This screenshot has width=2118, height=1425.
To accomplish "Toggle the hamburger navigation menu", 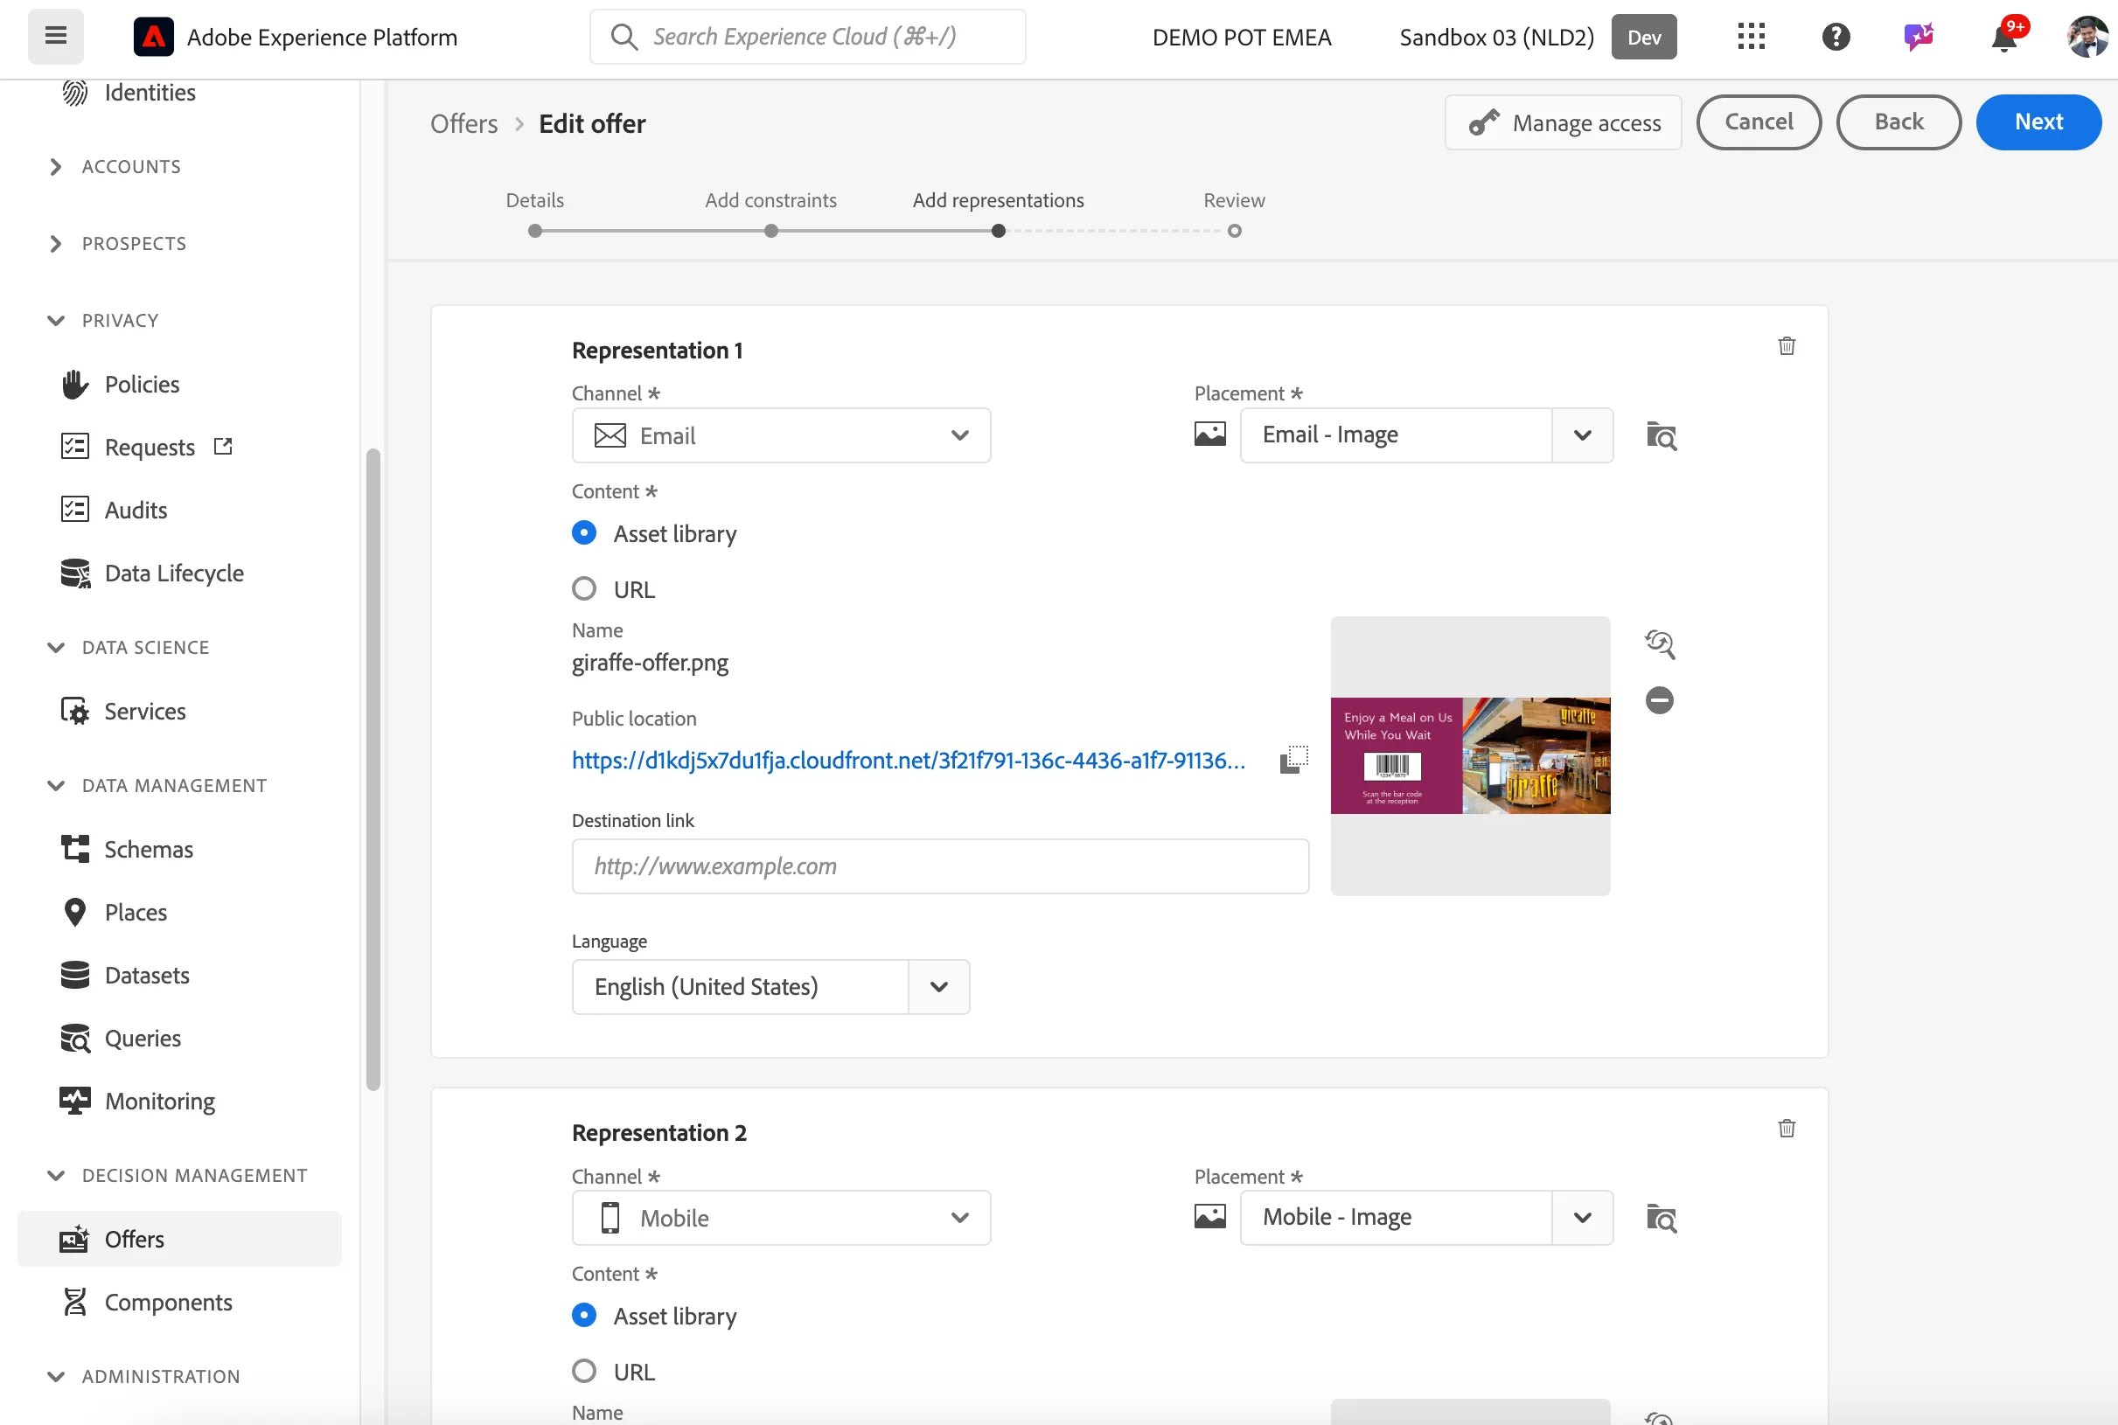I will pyautogui.click(x=55, y=37).
